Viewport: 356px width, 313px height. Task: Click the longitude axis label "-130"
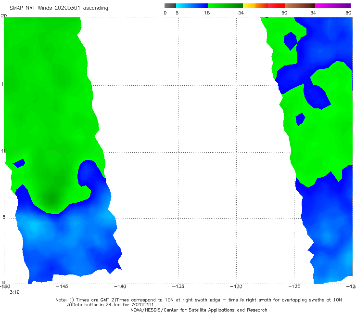click(x=236, y=287)
